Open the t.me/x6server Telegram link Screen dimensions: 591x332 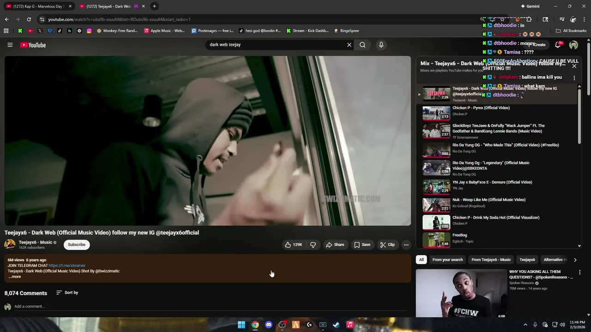click(67, 266)
